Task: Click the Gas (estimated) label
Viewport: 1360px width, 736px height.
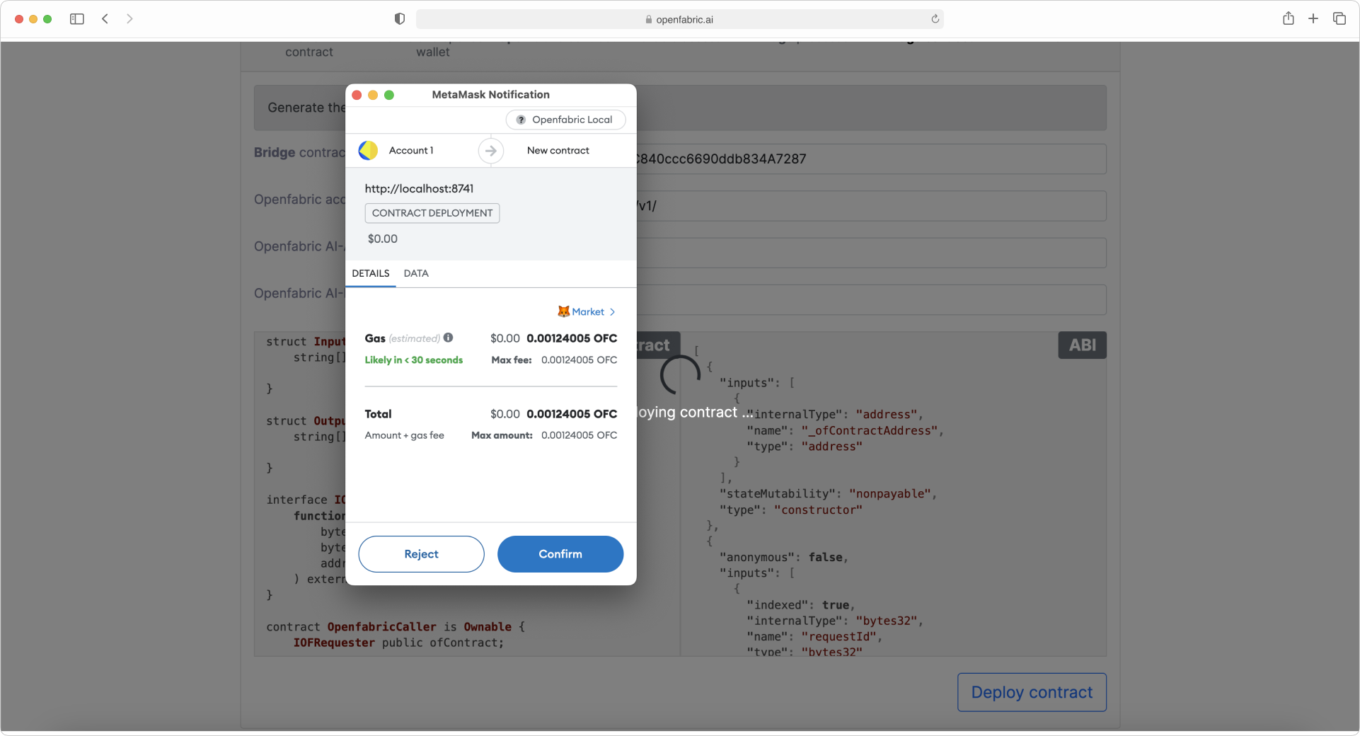Action: click(402, 338)
